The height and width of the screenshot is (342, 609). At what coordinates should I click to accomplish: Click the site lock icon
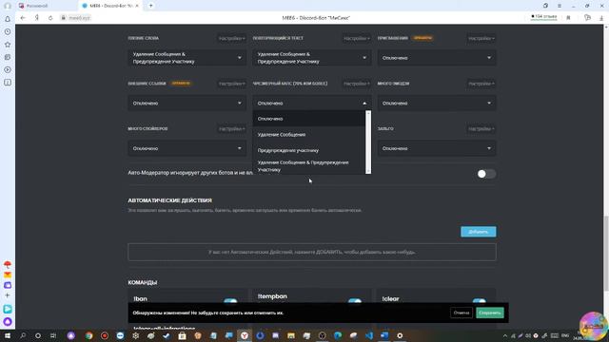(64, 18)
